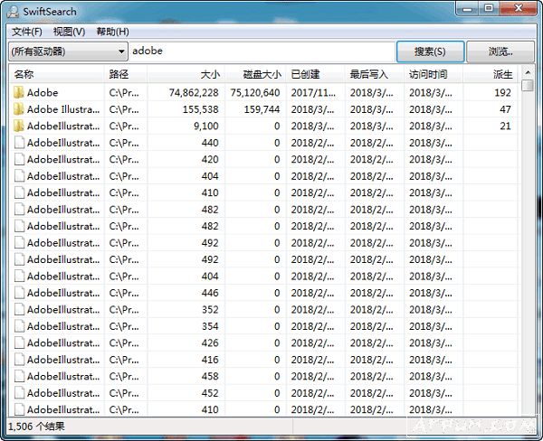Click file icon in row sized 416

coord(19,360)
